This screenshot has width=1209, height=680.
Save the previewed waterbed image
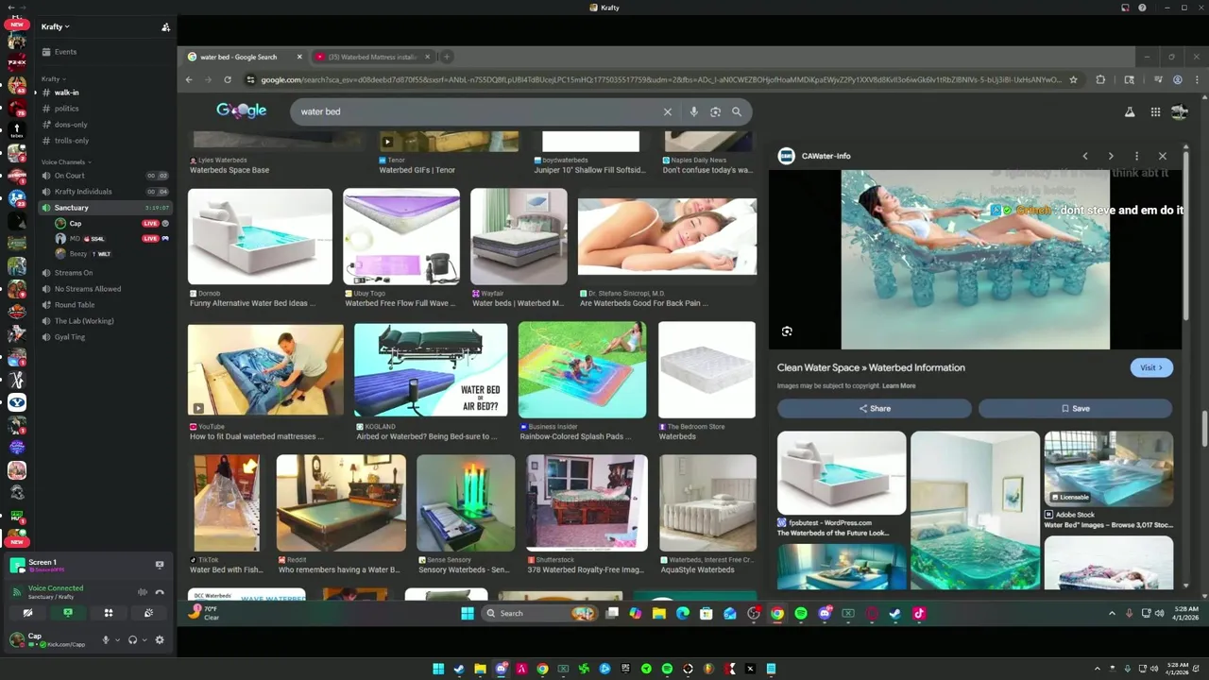click(x=1075, y=409)
